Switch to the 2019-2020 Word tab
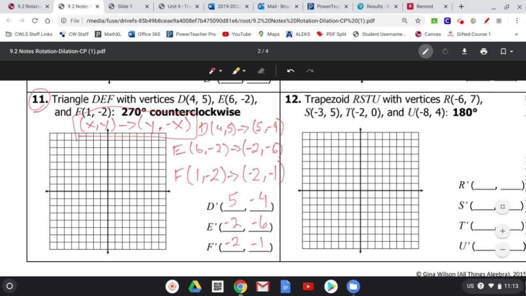The image size is (526, 296). [229, 7]
